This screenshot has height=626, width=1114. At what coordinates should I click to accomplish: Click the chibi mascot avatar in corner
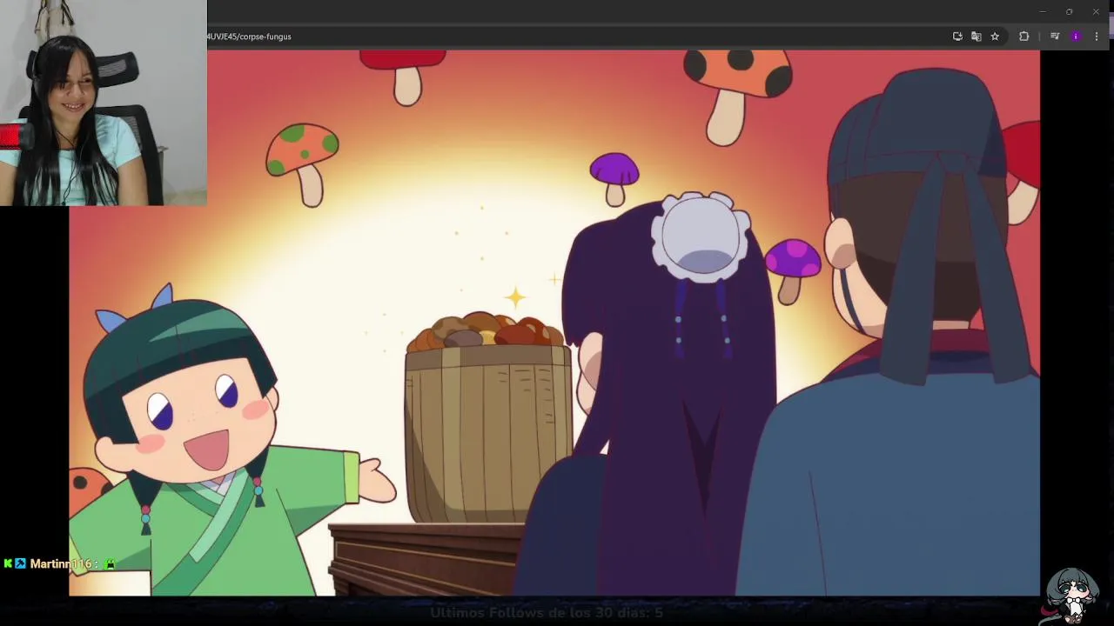1072,596
